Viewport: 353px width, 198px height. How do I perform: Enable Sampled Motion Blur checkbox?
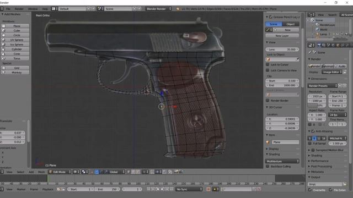tap(313, 150)
